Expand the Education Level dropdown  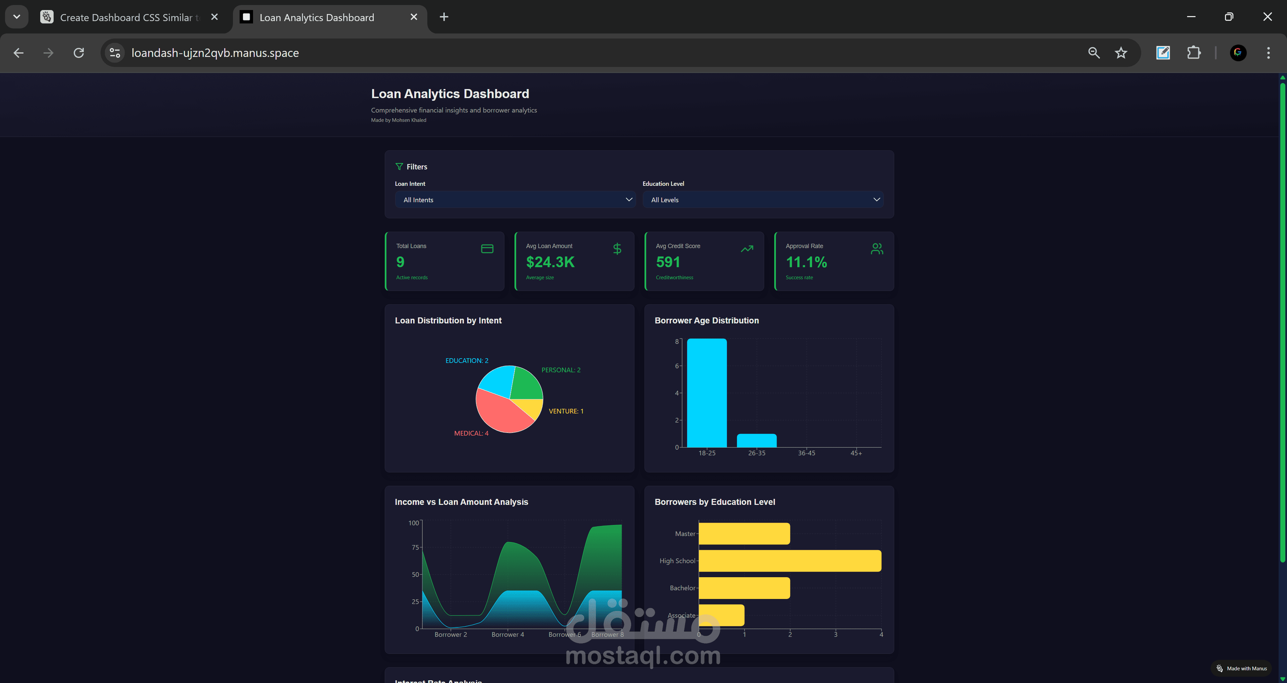click(762, 200)
